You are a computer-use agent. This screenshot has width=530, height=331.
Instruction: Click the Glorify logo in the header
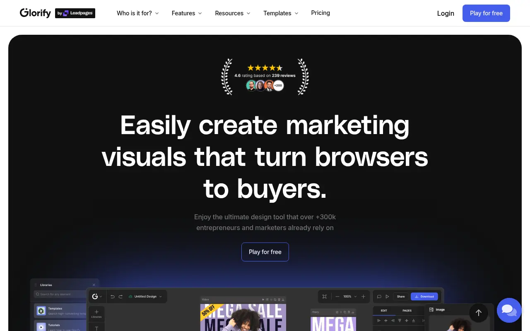[x=36, y=13]
